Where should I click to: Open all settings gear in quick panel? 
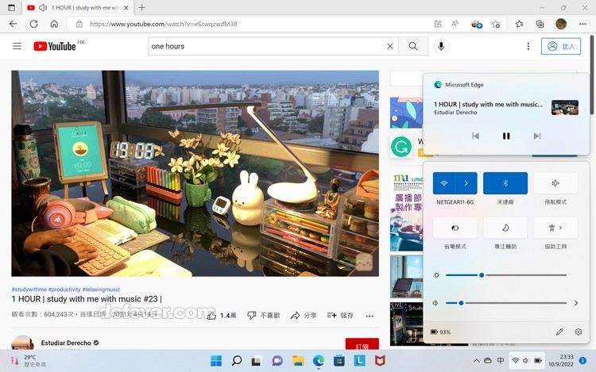[x=579, y=332]
